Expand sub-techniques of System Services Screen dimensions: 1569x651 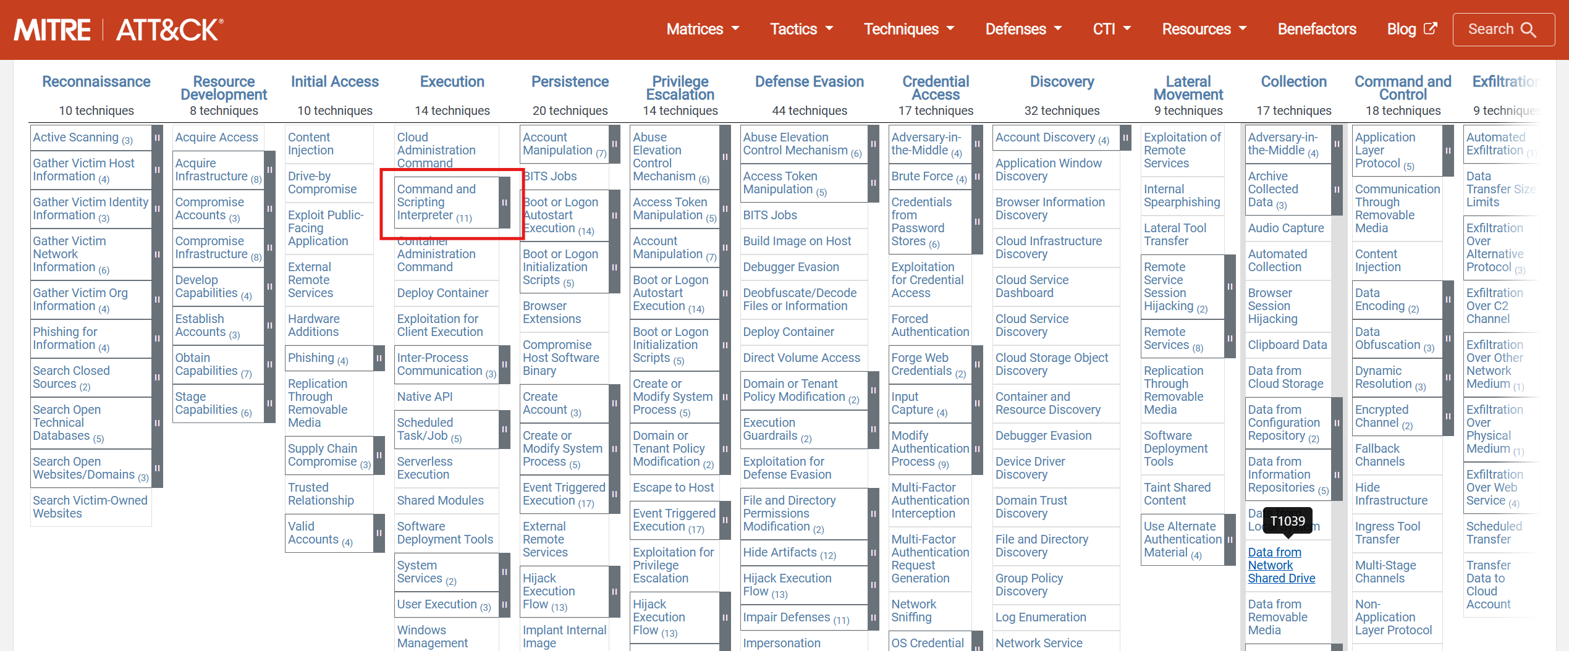pyautogui.click(x=505, y=572)
